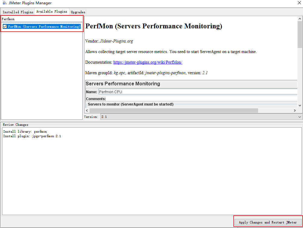303x228 pixels.
Task: Click the JMeter feather icon in title bar
Action: click(5, 3)
